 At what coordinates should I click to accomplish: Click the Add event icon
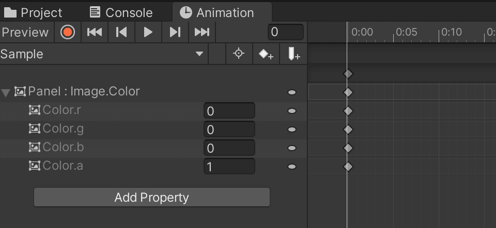pos(293,54)
